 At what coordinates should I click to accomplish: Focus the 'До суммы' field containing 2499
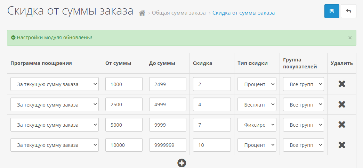168,84
